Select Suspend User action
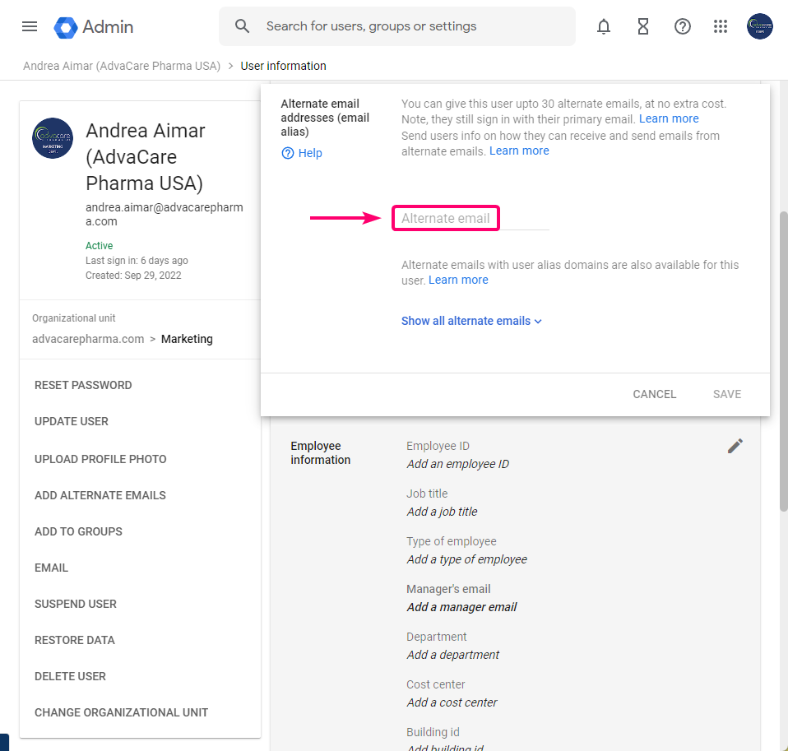788x751 pixels. point(76,604)
